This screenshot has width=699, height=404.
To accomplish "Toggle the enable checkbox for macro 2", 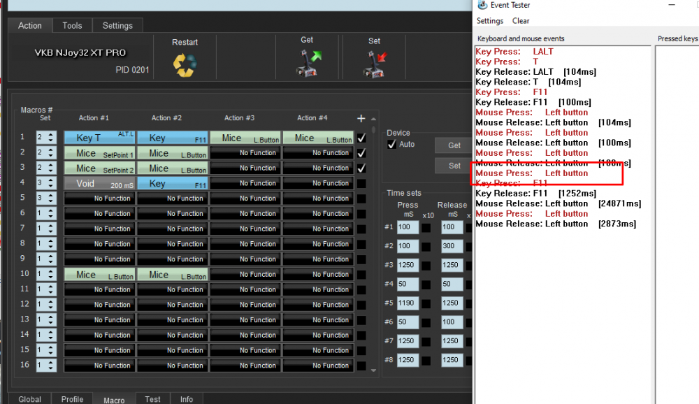I will coord(361,153).
